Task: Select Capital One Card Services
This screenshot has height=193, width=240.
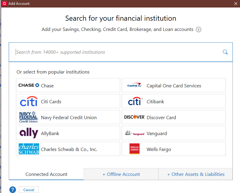Action: click(174, 85)
